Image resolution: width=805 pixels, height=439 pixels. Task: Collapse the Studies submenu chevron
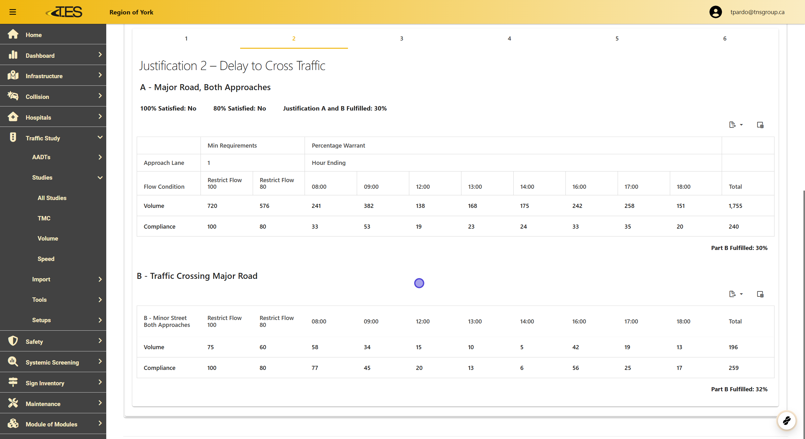(100, 177)
